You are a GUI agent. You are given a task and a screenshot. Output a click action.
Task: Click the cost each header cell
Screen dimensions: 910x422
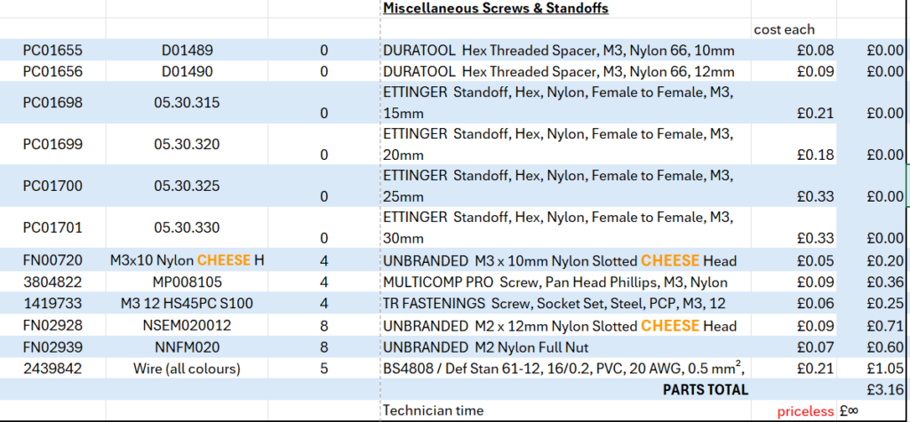pos(784,29)
